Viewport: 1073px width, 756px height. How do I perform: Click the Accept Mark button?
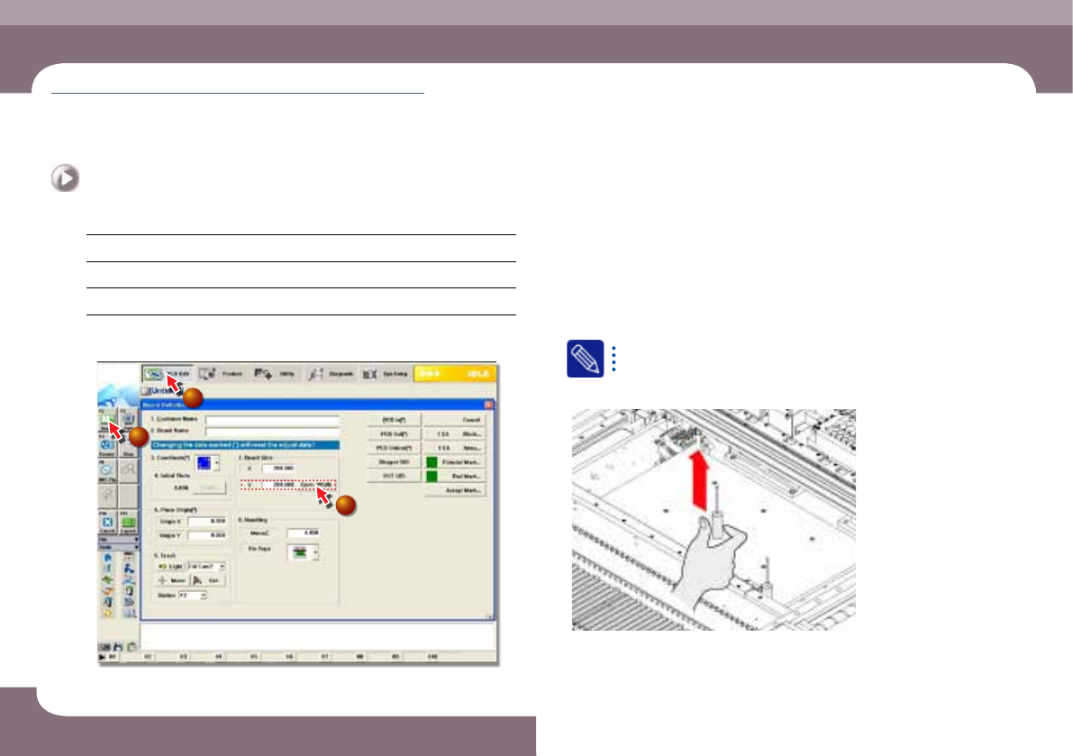455,490
